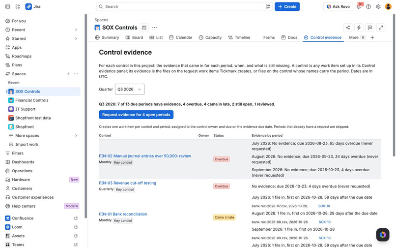Switch to the Summary tab

coord(107,37)
